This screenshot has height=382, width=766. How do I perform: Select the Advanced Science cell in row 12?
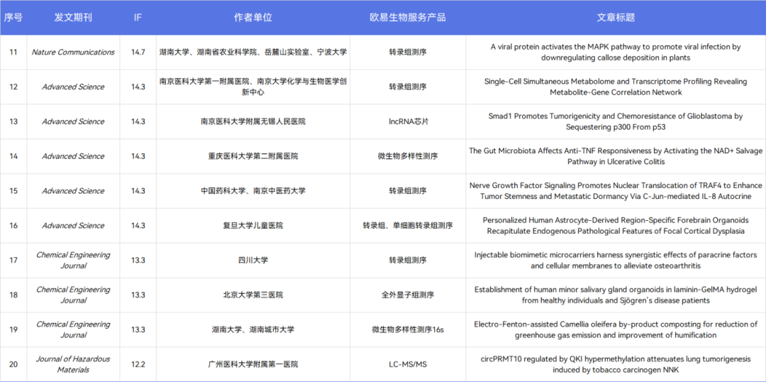(73, 87)
